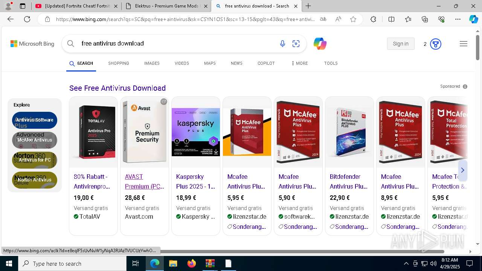View site information lock icon

click(47, 19)
